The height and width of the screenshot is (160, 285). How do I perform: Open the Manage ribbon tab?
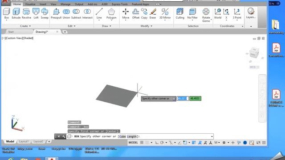pos(65,4)
